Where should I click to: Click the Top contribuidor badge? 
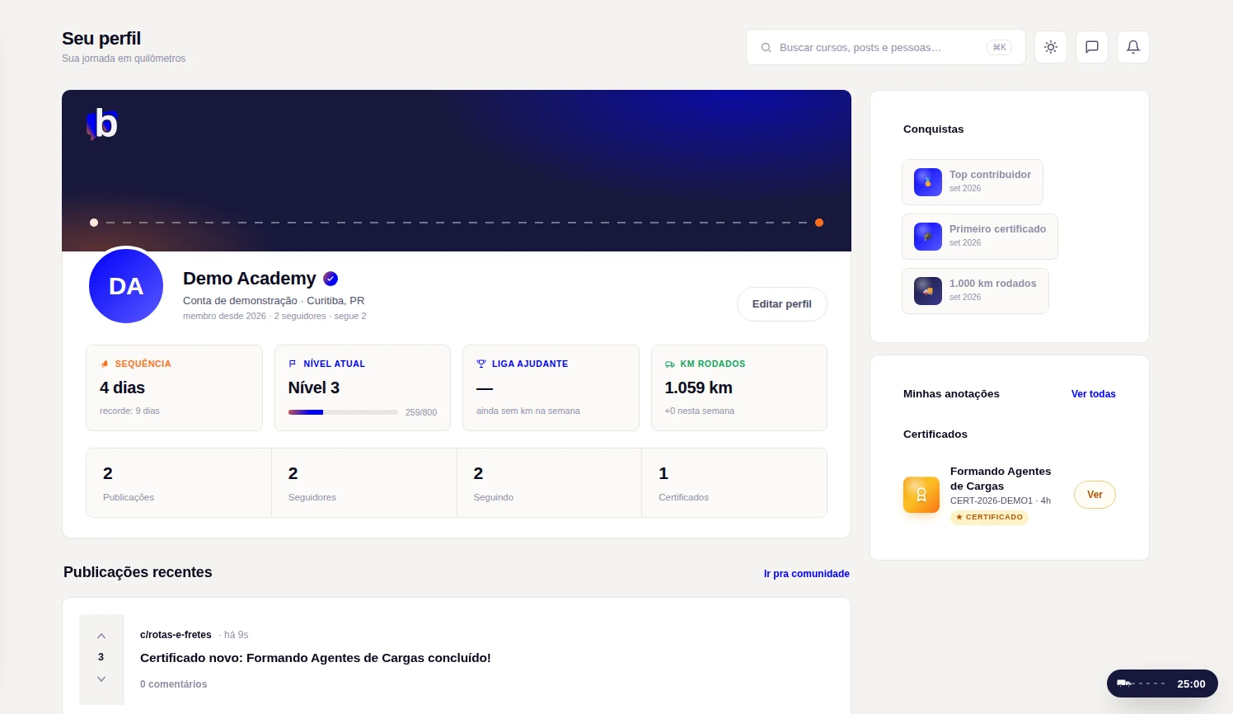[x=973, y=182]
